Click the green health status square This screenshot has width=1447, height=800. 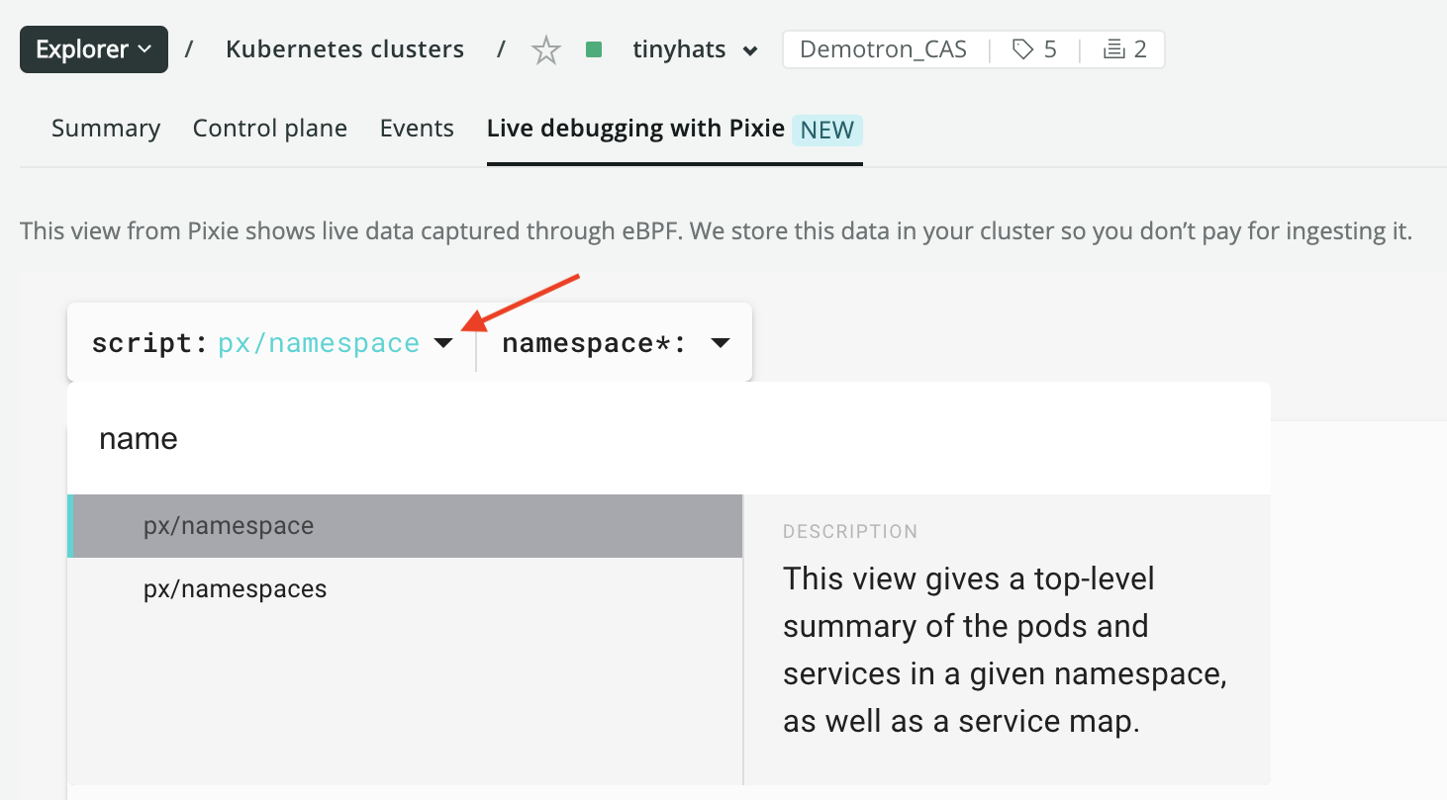[594, 49]
